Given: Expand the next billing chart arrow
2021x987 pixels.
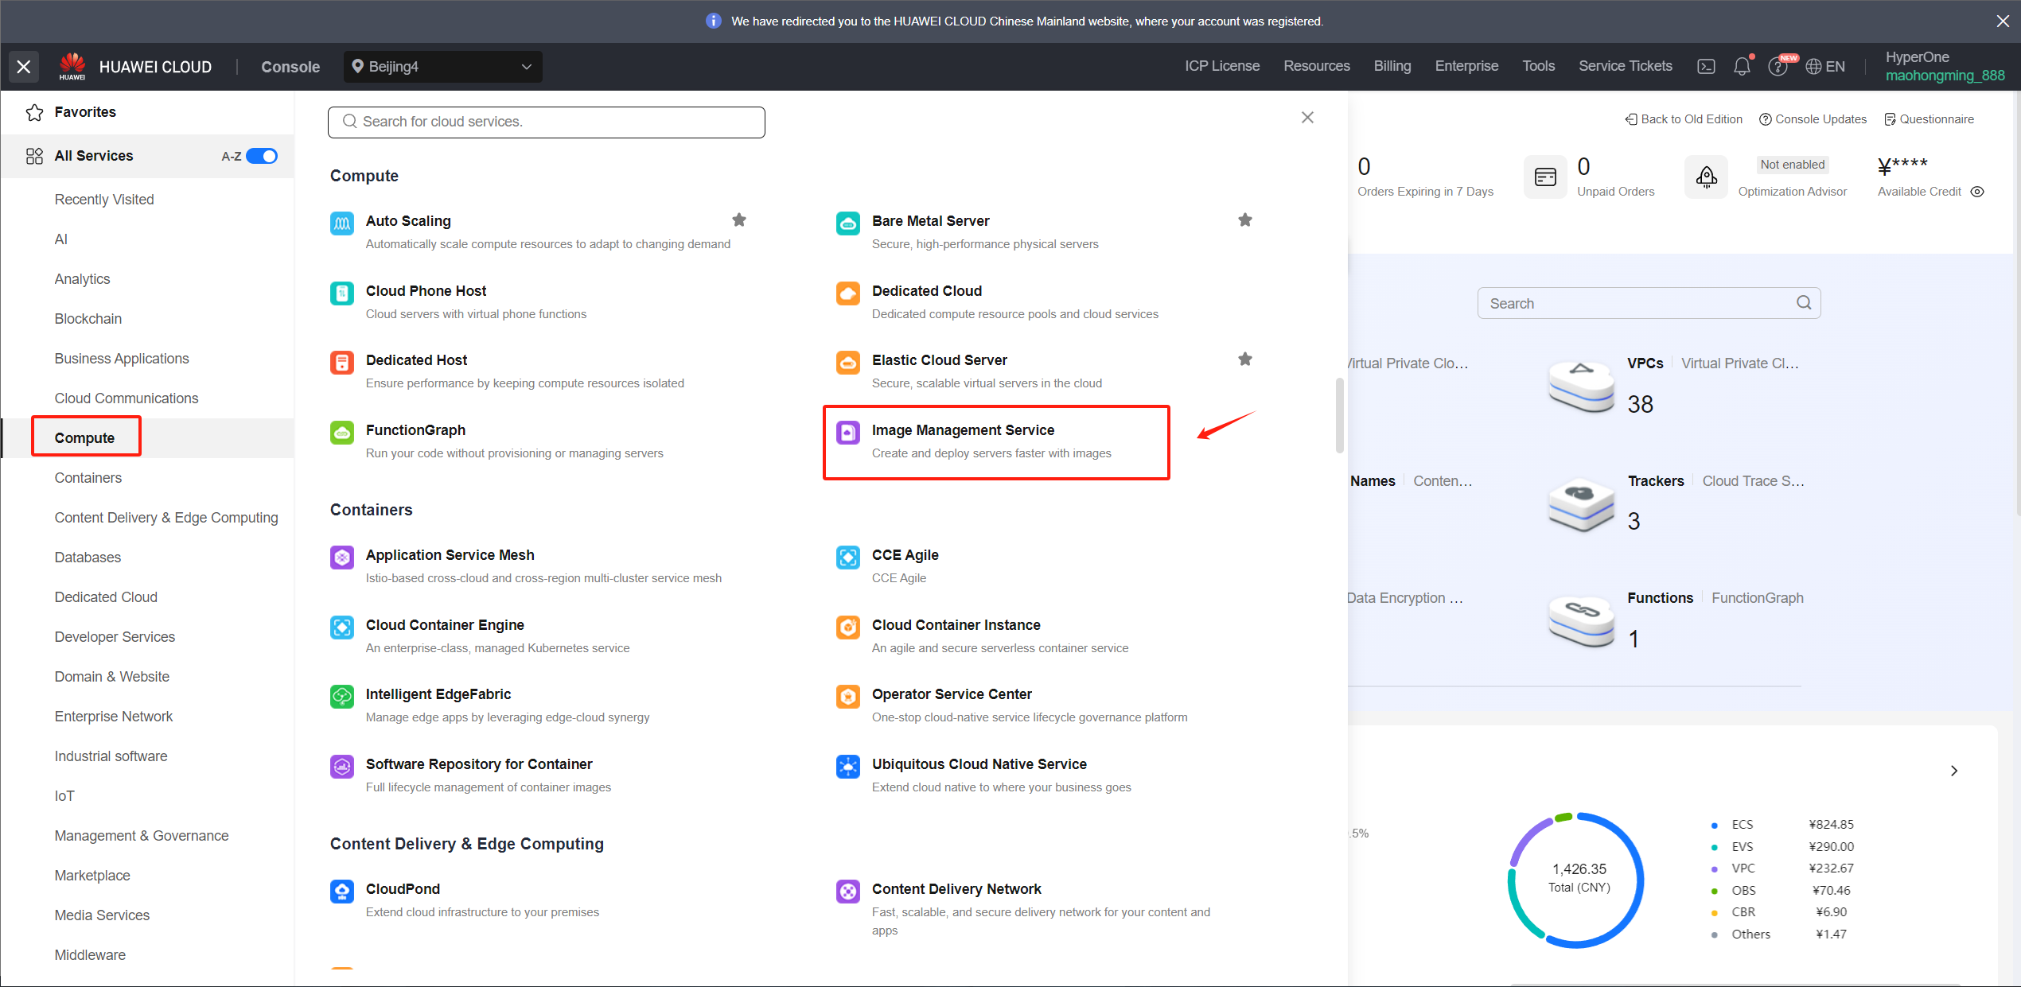Looking at the screenshot, I should [1954, 771].
